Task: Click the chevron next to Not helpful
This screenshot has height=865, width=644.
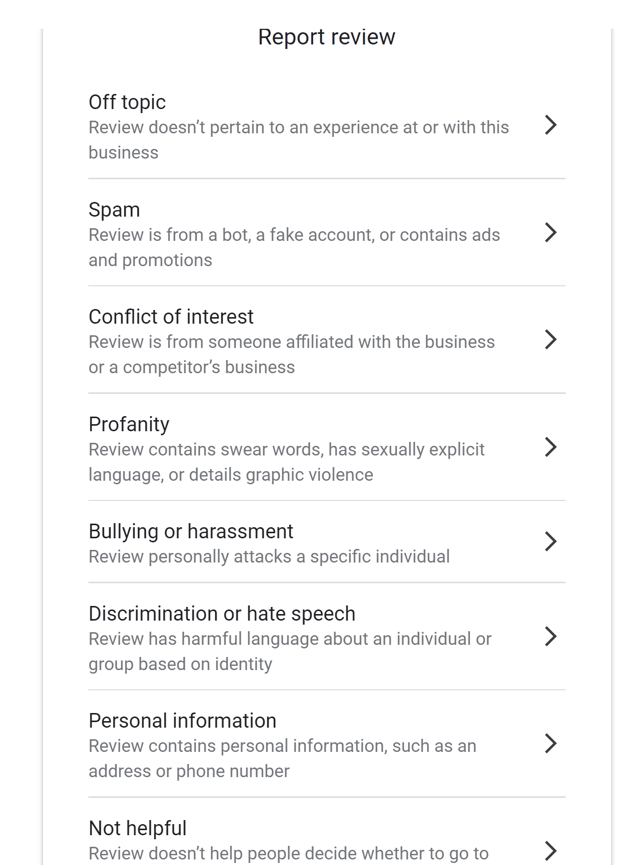Action: 551,851
